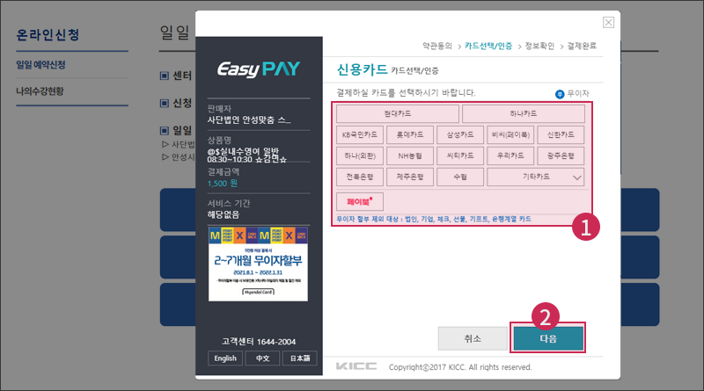Image resolution: width=704 pixels, height=391 pixels.
Task: Open the 기타카드 dropdown list
Action: click(x=536, y=177)
